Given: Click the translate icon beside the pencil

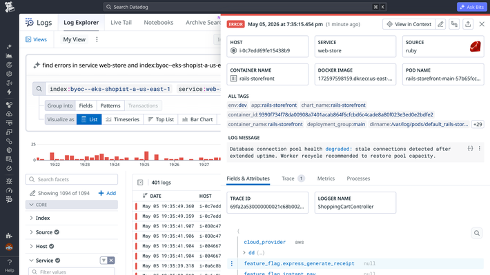Looking at the screenshot, I should [454, 24].
